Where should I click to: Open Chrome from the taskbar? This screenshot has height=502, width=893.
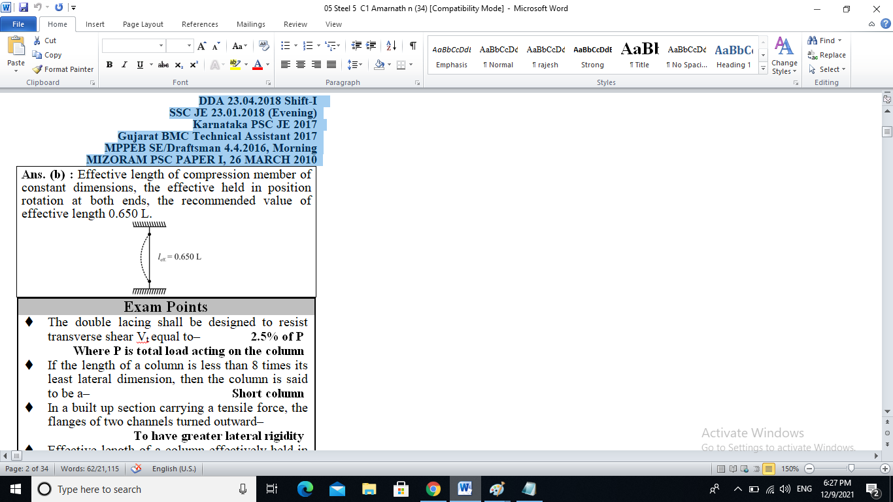pyautogui.click(x=433, y=489)
